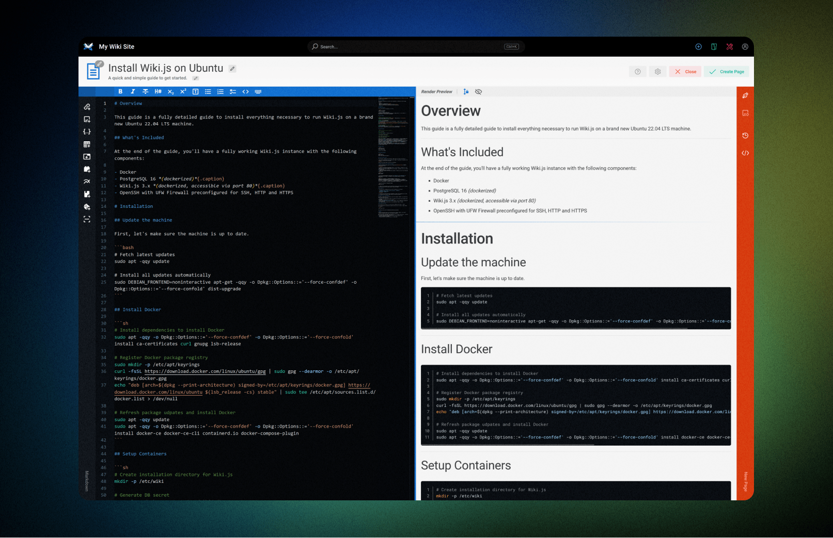The height and width of the screenshot is (538, 833).
Task: Focus the Search input field
Action: tap(416, 46)
